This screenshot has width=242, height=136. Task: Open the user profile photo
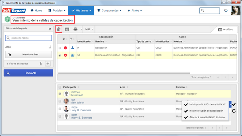pyautogui.click(x=236, y=11)
